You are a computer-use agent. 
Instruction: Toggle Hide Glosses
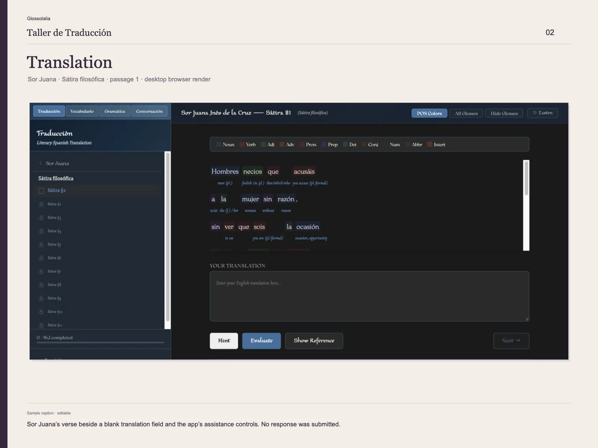[504, 113]
